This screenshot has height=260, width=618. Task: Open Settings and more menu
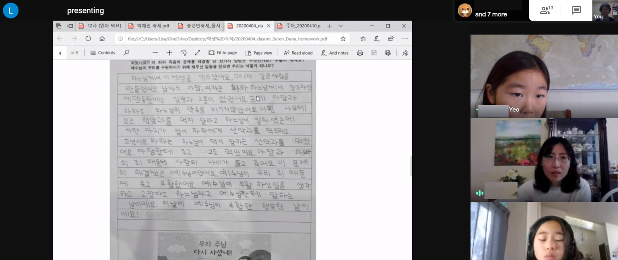tap(405, 39)
